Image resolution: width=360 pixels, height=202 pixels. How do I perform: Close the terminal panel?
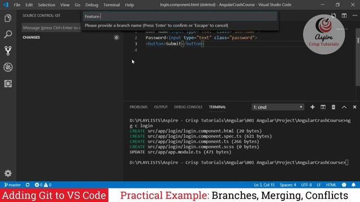click(x=355, y=107)
